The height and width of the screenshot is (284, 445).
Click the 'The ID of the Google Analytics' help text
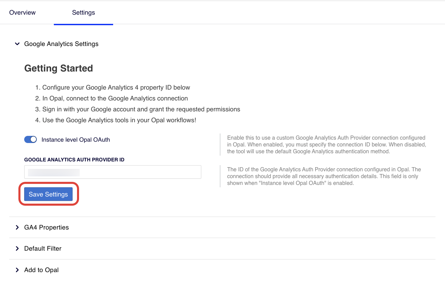(324, 176)
